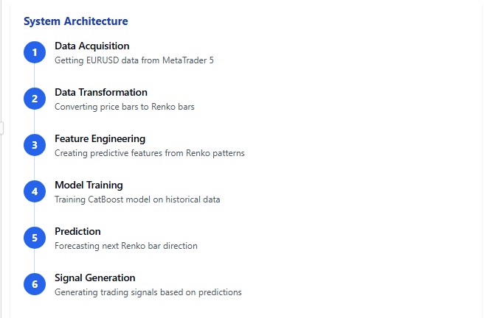Click the step 1 circle icon
This screenshot has height=318, width=484.
pyautogui.click(x=35, y=52)
